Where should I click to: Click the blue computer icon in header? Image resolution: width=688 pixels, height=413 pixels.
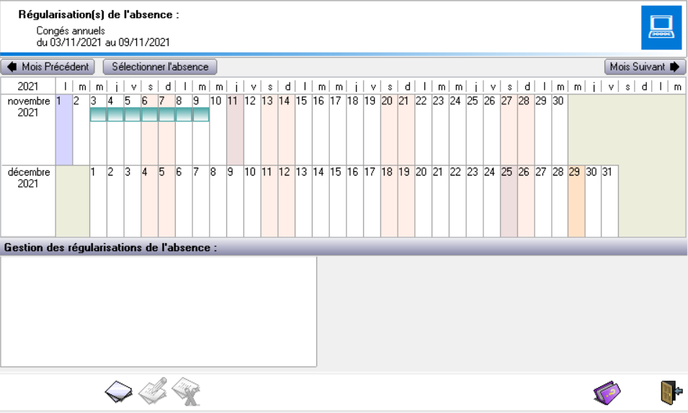click(x=661, y=28)
